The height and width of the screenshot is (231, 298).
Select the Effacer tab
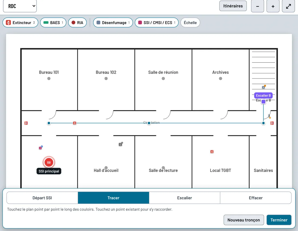pos(256,198)
